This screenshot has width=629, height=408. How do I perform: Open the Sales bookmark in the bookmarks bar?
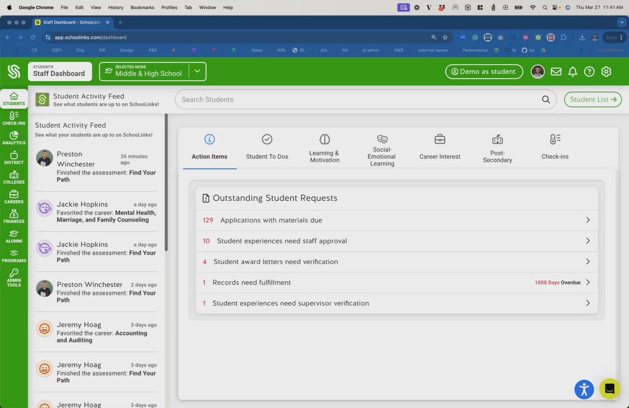point(257,50)
